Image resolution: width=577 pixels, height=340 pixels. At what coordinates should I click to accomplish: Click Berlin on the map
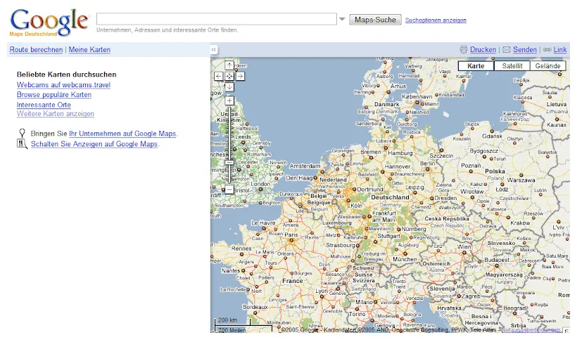click(427, 163)
